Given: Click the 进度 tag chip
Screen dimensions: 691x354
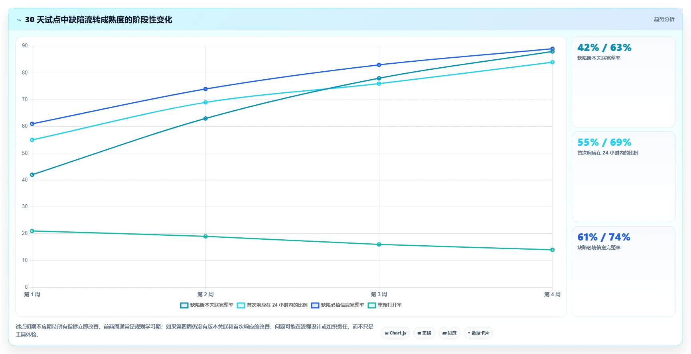Looking at the screenshot, I should (x=449, y=333).
